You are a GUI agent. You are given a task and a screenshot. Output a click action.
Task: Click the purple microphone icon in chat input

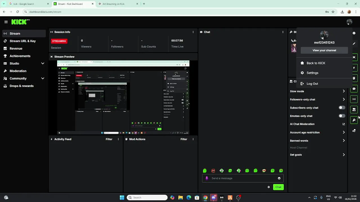click(x=207, y=178)
